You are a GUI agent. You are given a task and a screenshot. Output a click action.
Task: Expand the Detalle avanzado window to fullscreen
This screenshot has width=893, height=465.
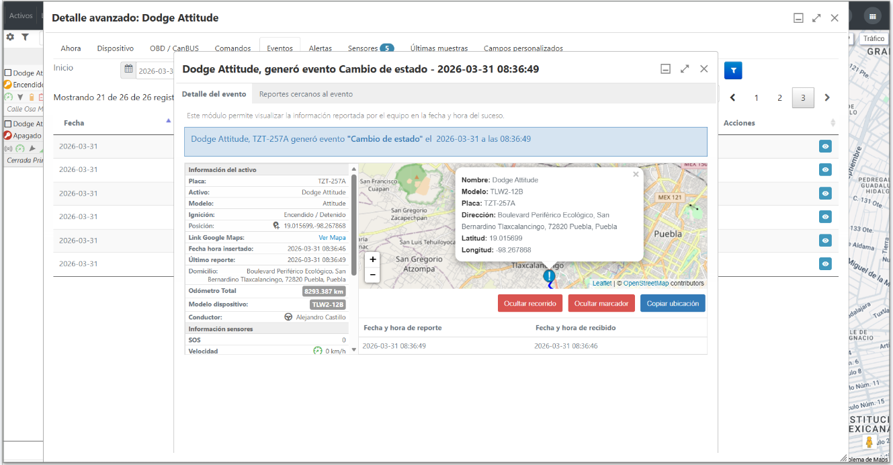click(x=816, y=18)
